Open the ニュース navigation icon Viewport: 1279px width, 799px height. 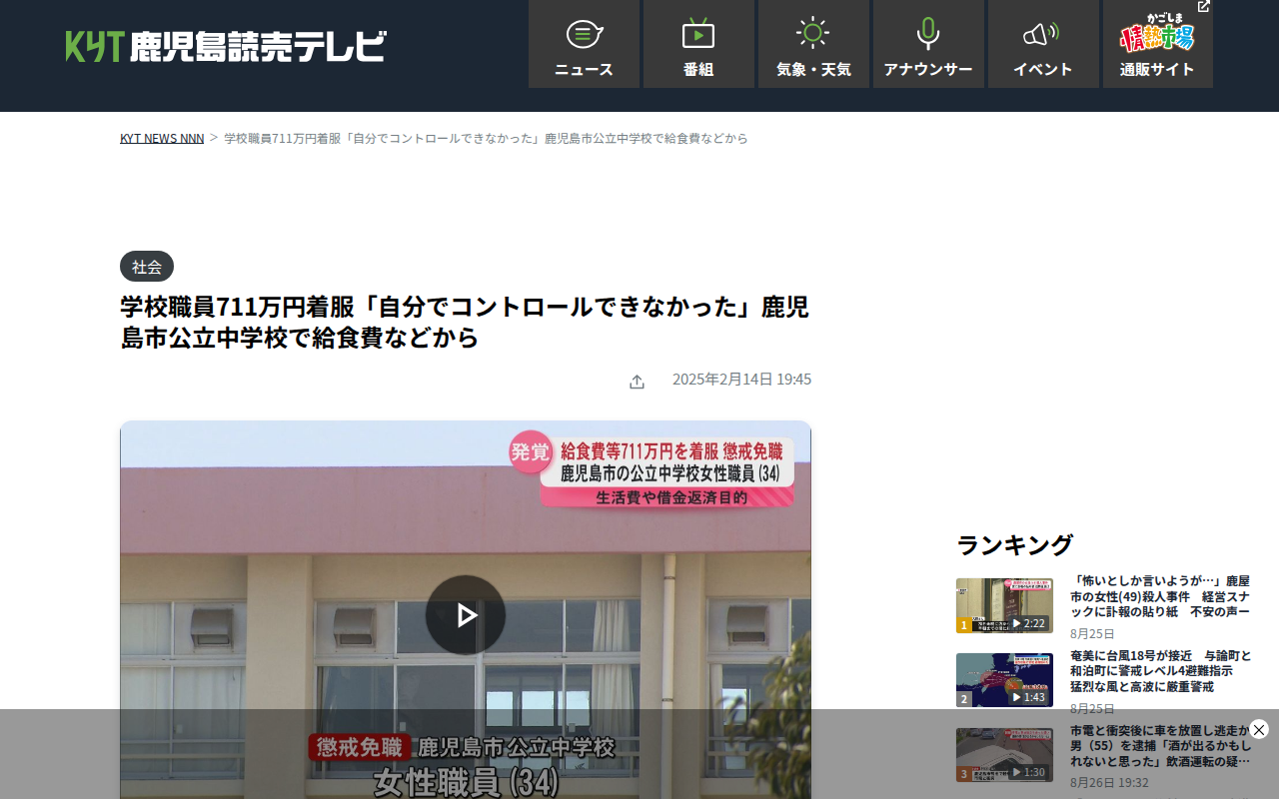pos(584,44)
